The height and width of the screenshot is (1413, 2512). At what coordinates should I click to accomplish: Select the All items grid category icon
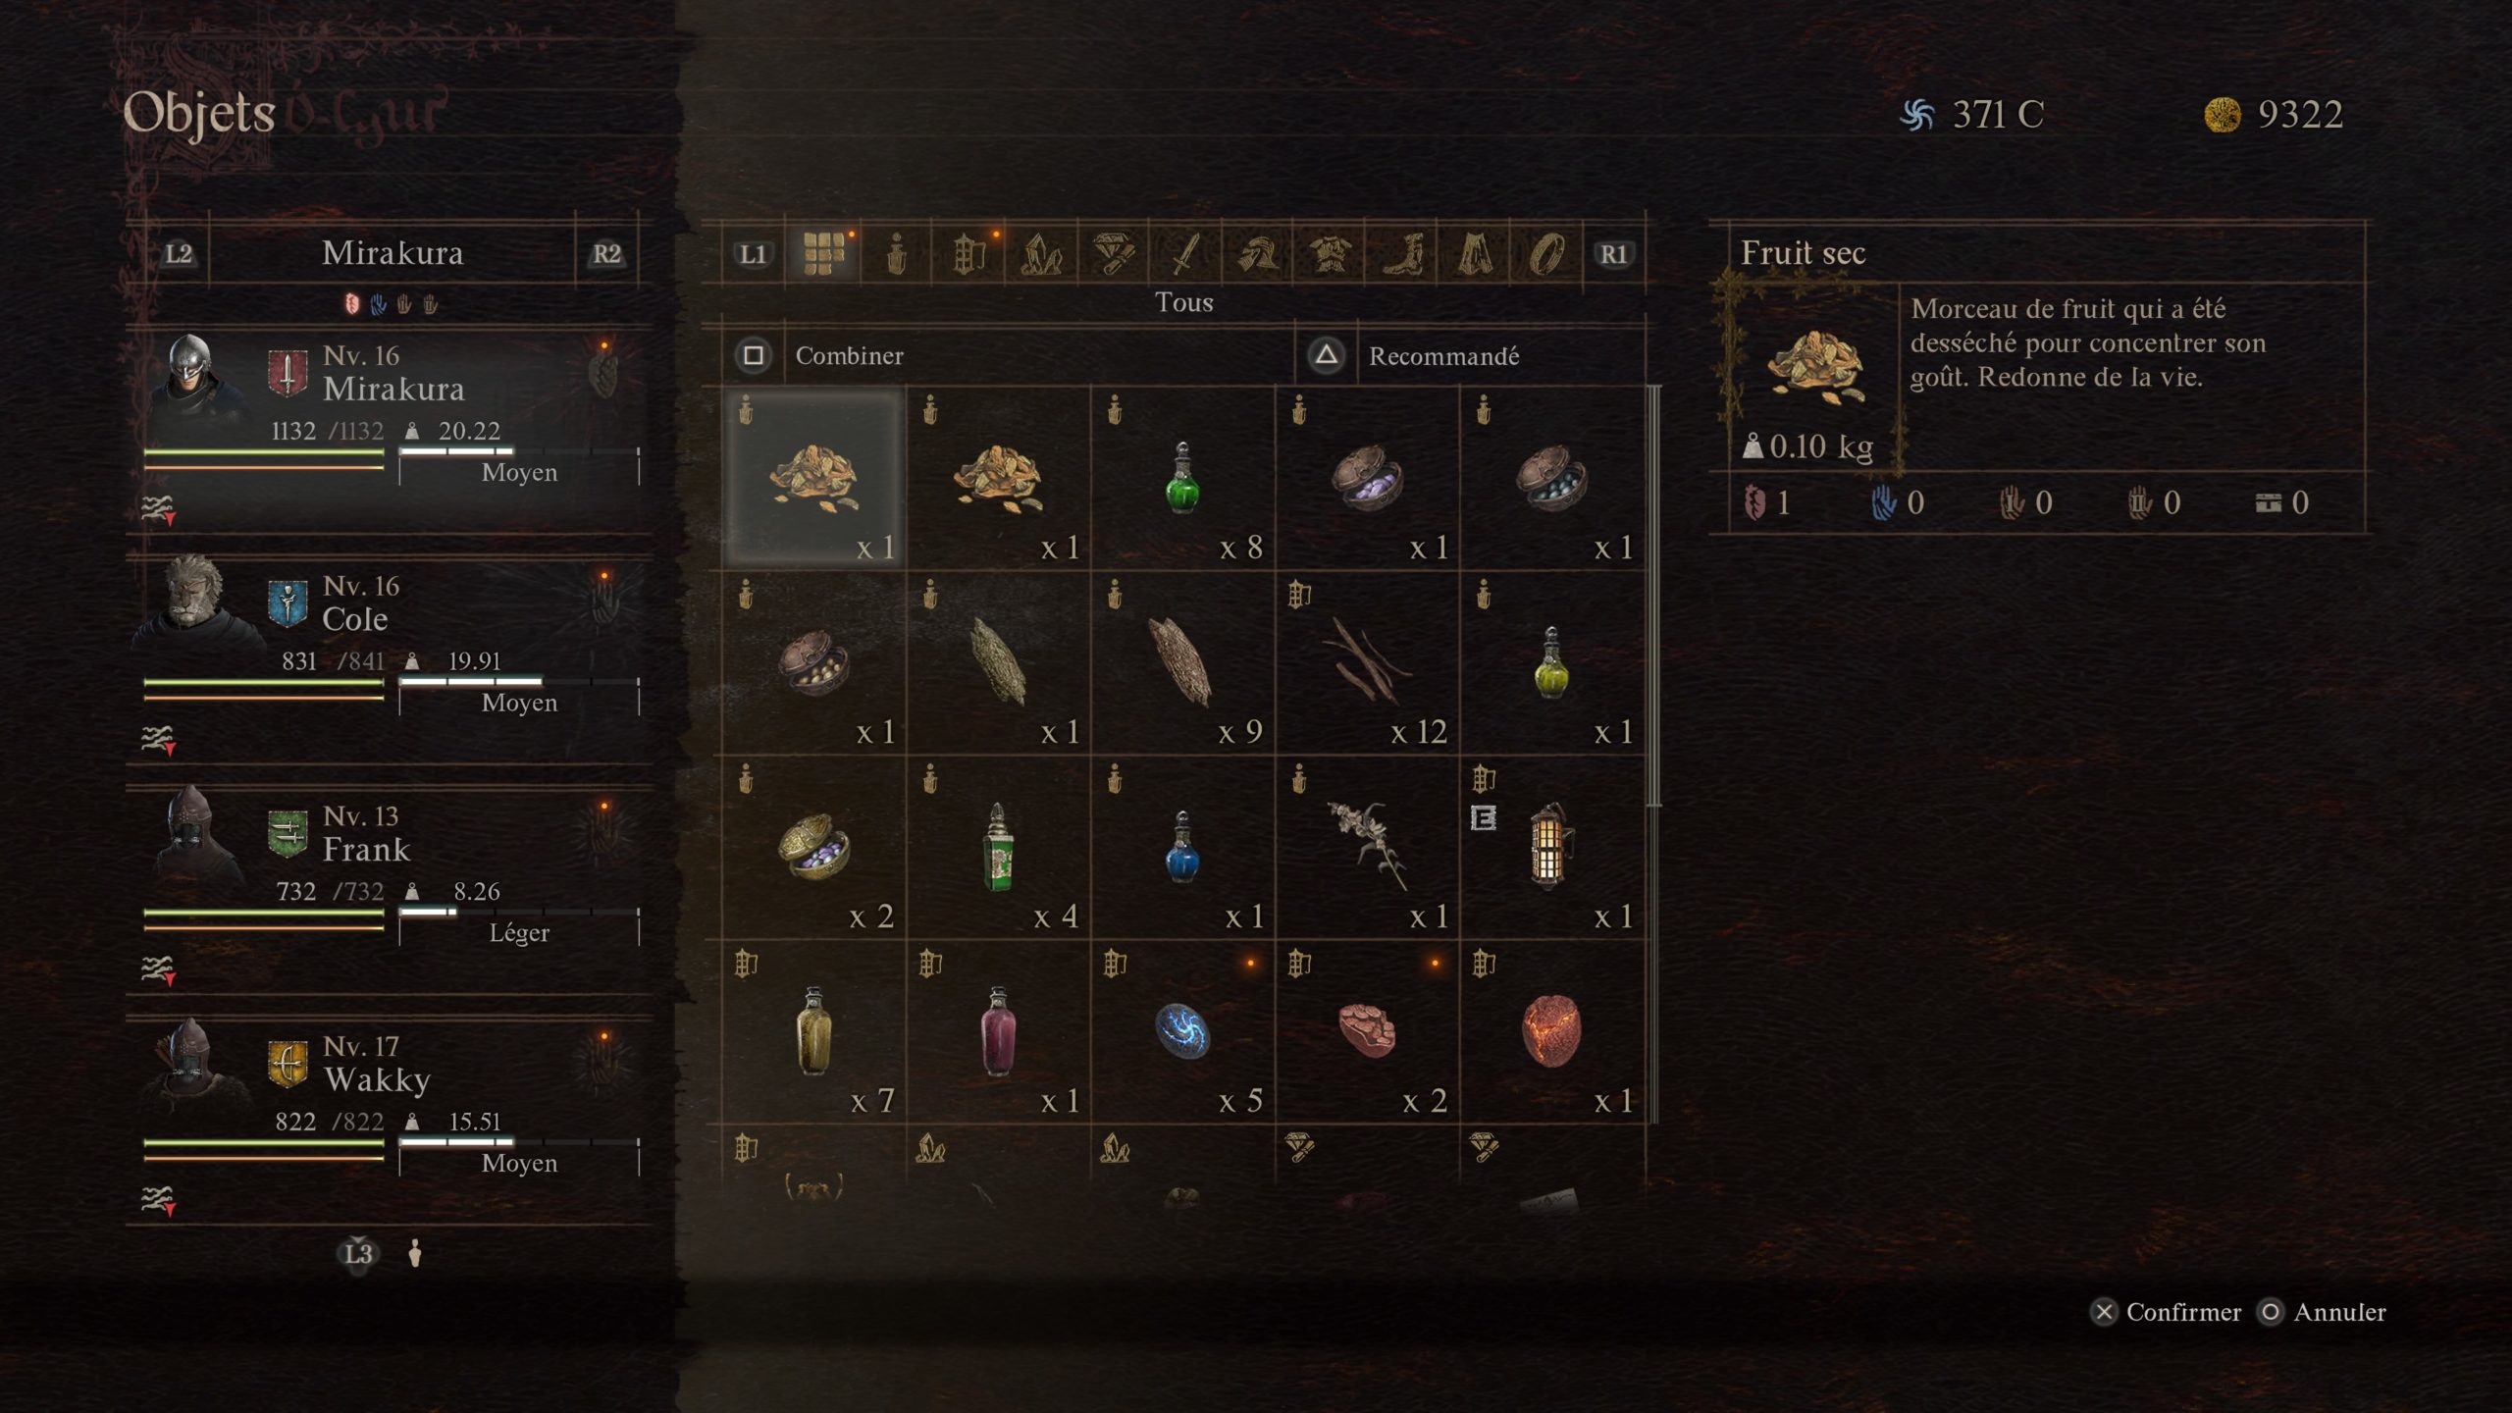(x=823, y=254)
